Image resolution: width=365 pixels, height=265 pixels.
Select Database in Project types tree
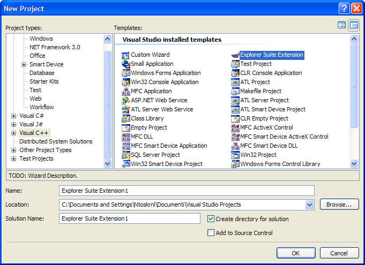[42, 73]
